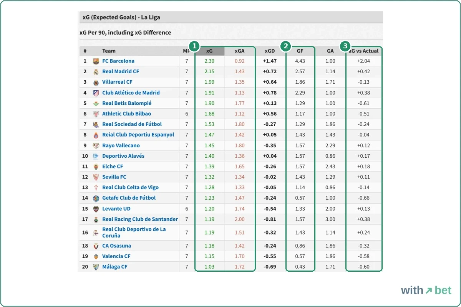Click the Valencia CF crest icon
The width and height of the screenshot is (461, 307).
click(96, 256)
